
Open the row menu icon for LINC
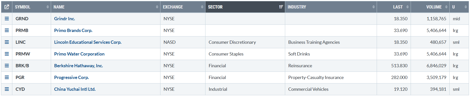click(7, 42)
